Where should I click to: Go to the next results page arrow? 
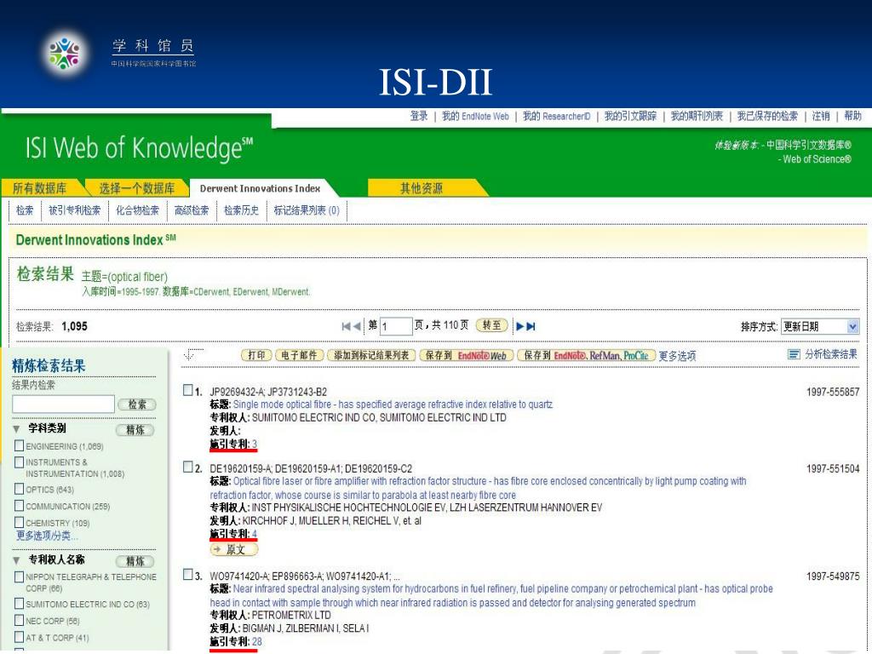(x=520, y=326)
